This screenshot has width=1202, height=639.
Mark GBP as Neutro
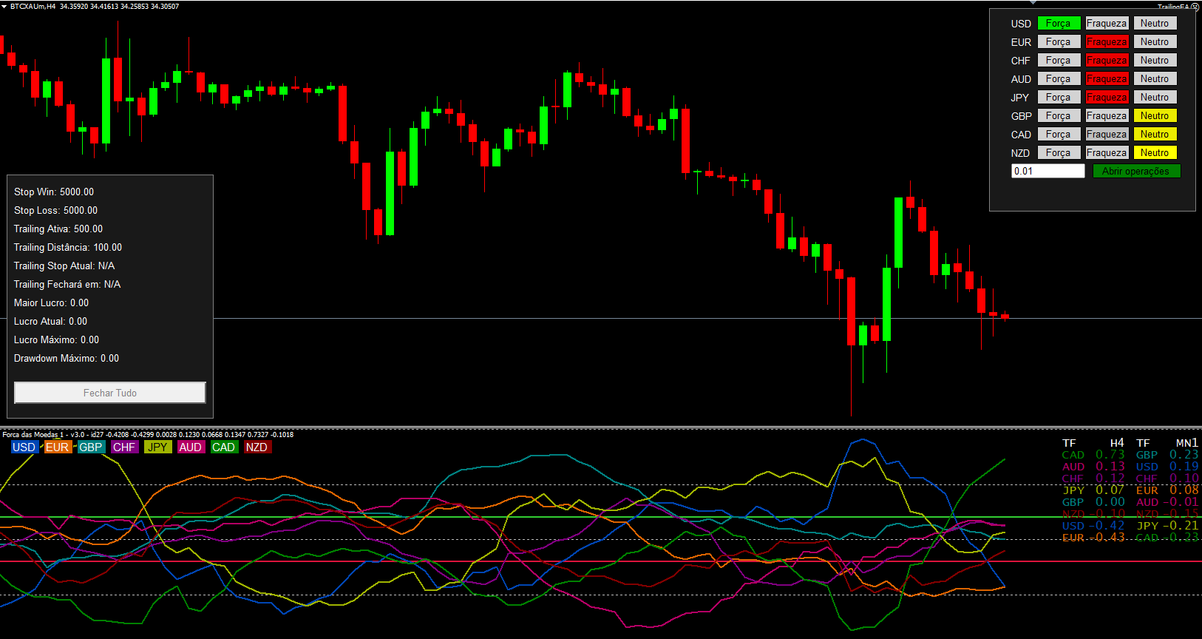(1154, 116)
